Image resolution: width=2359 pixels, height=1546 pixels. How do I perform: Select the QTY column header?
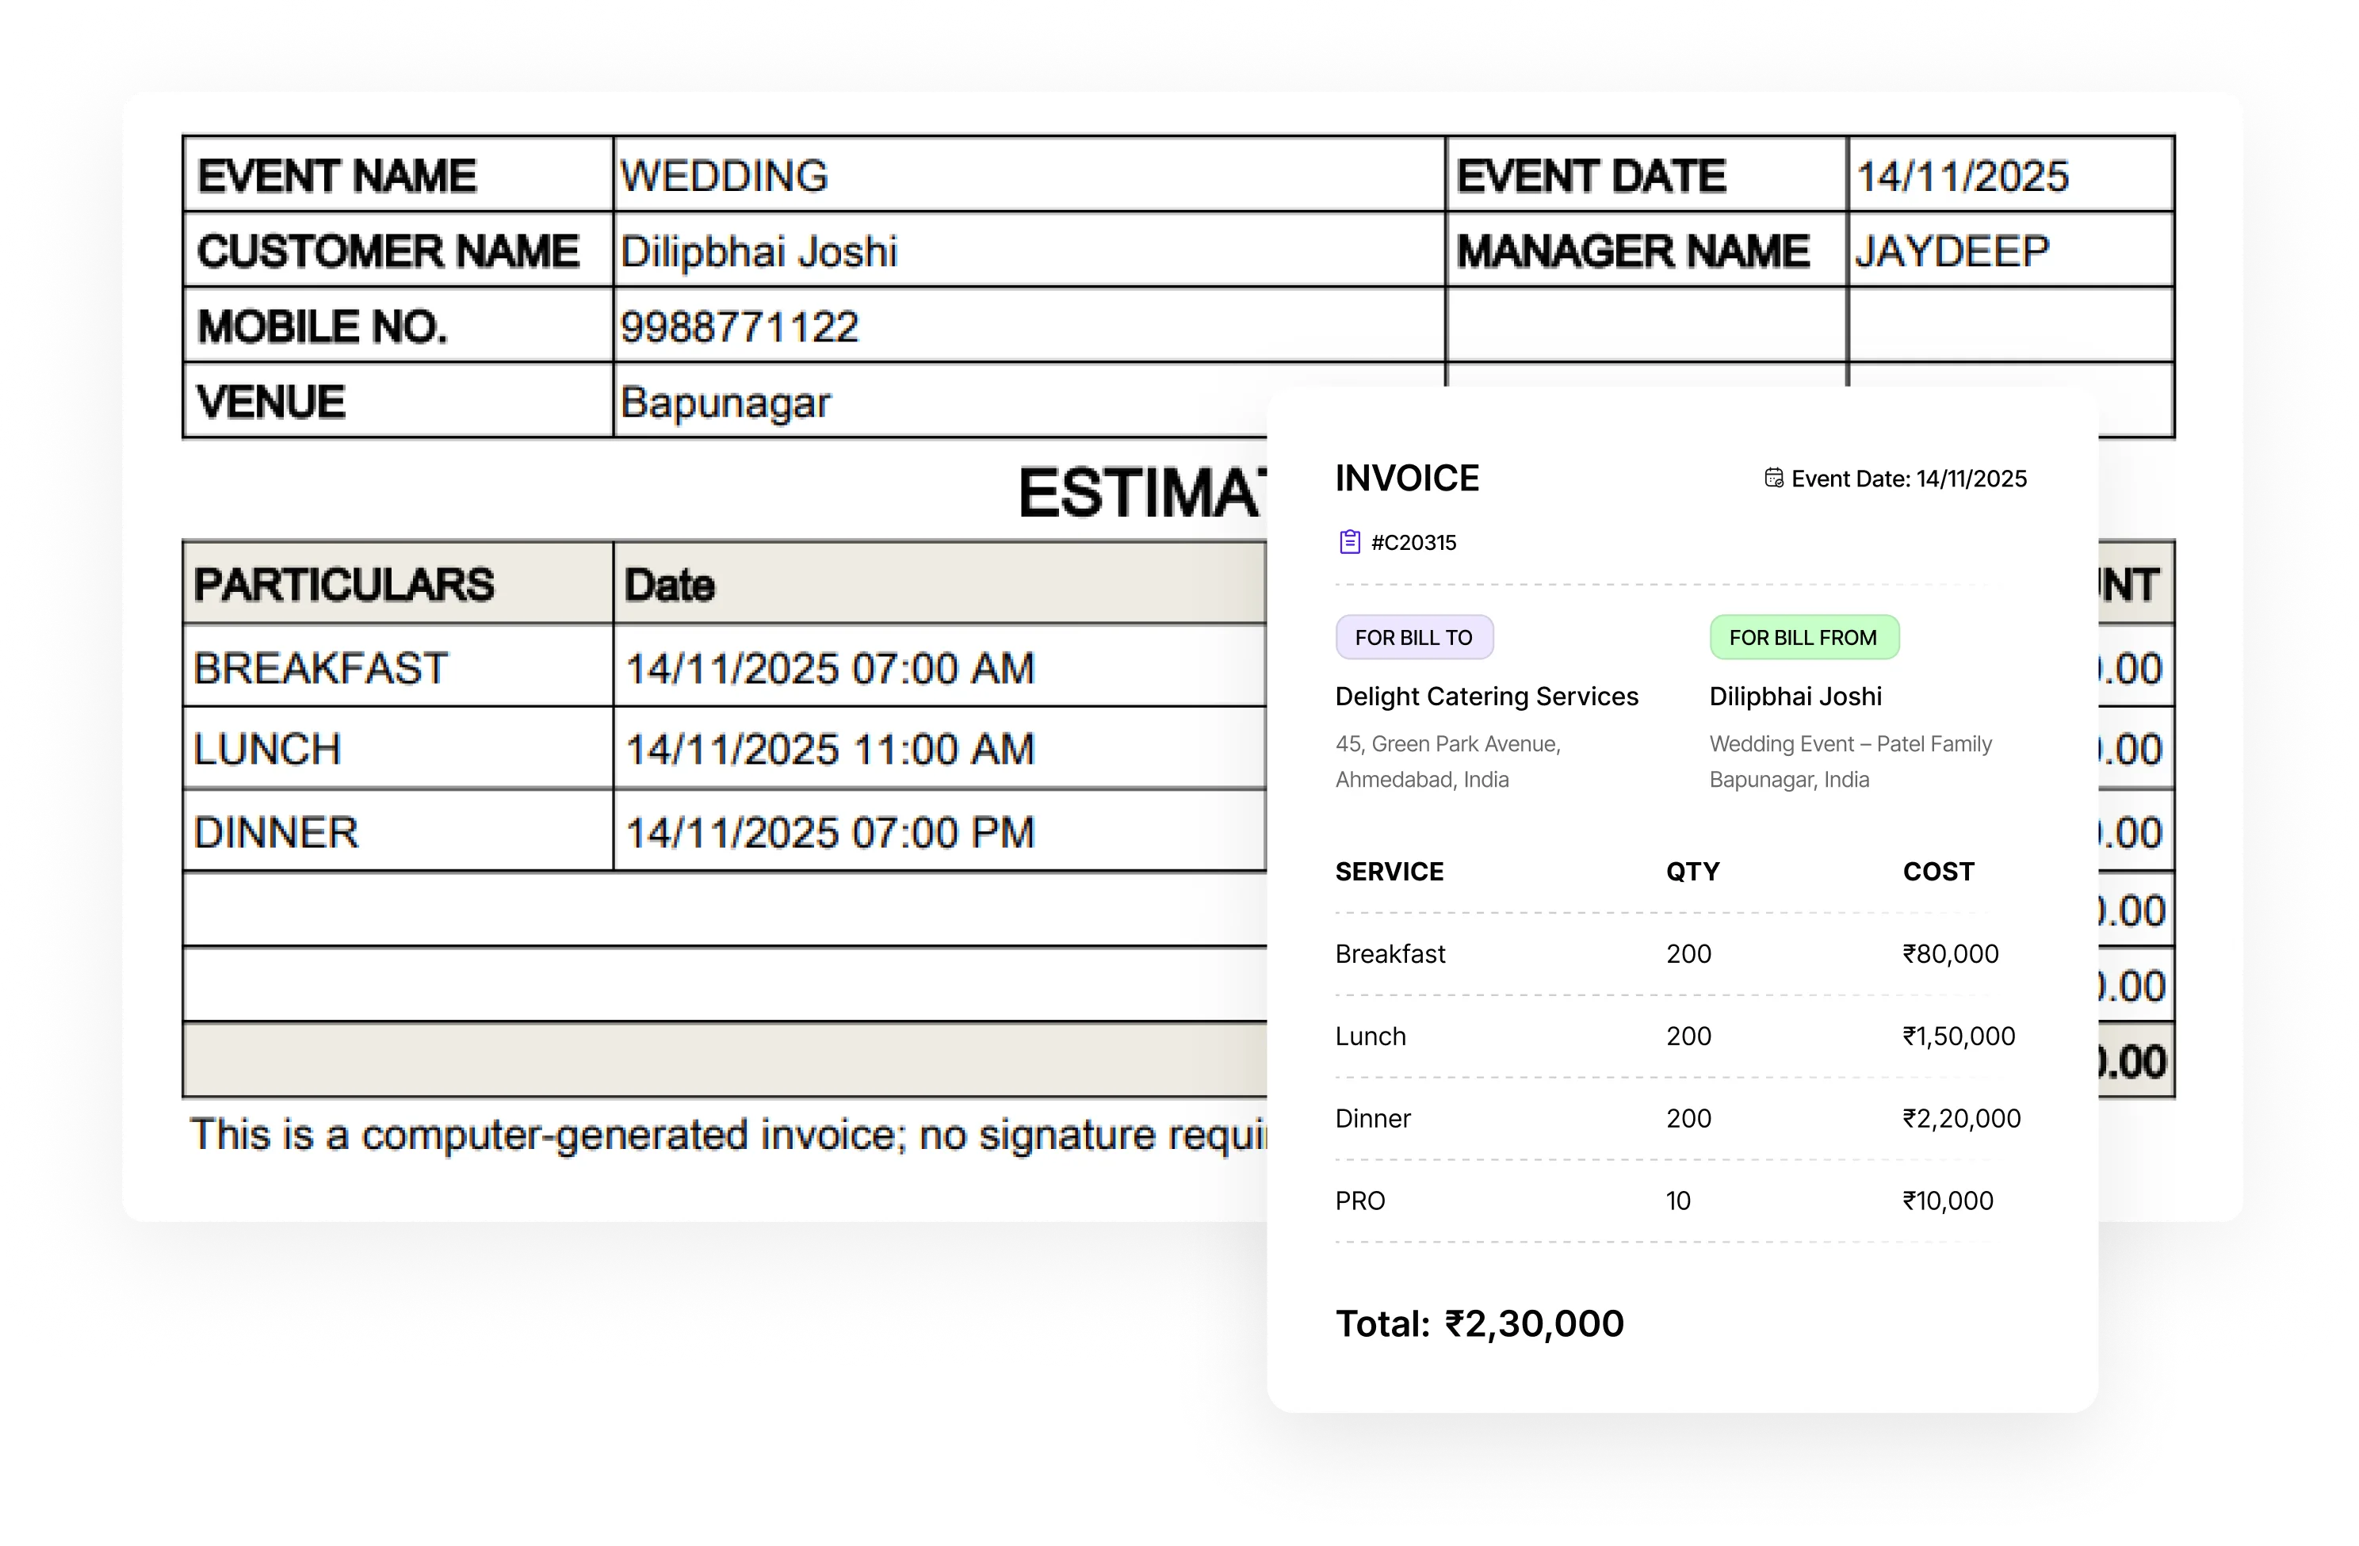[x=1692, y=871]
